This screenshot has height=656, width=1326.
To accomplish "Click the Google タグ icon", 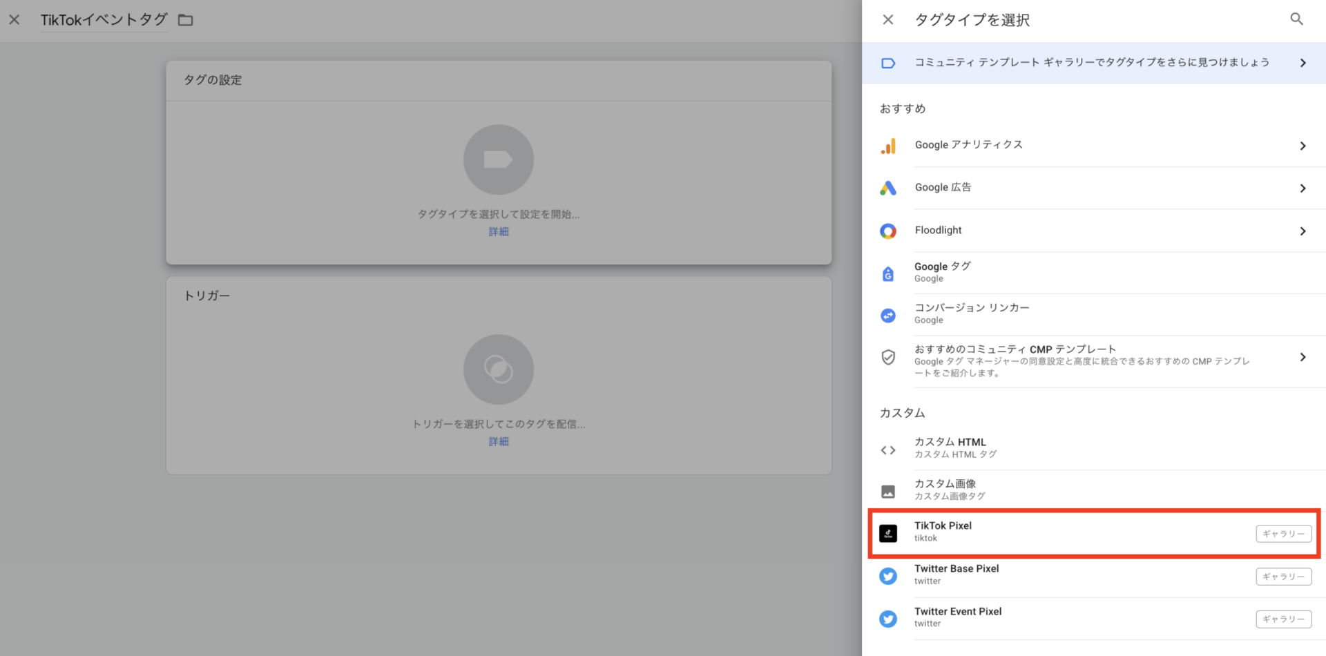I will tap(888, 273).
